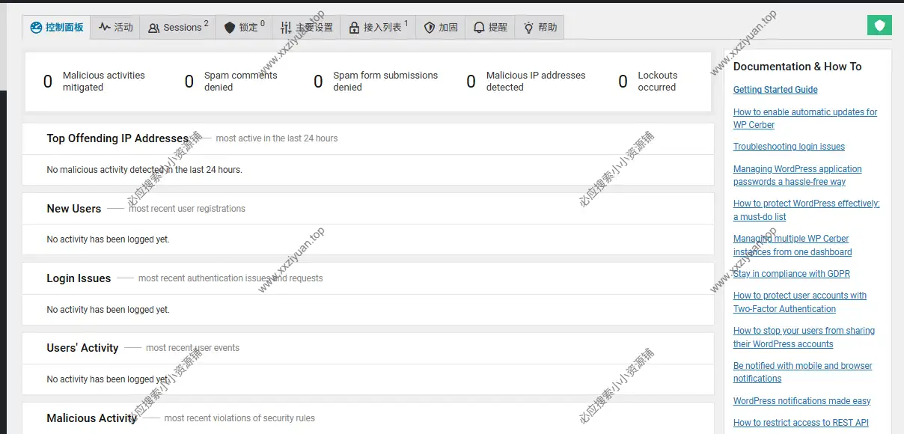Click the 控制面板 dashboard speedometer icon

click(36, 27)
